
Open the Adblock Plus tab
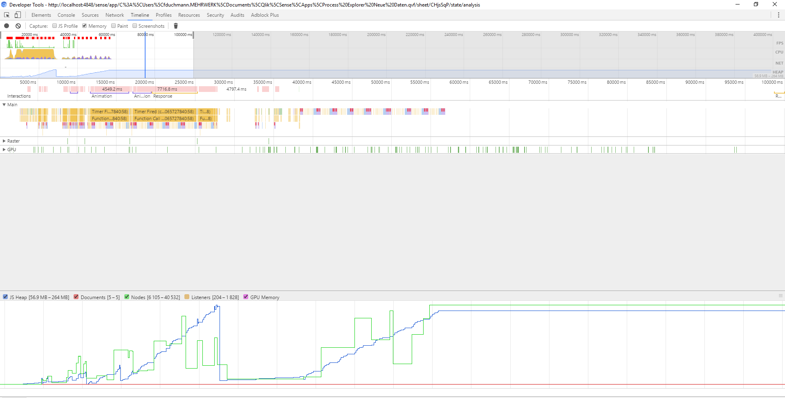point(265,15)
